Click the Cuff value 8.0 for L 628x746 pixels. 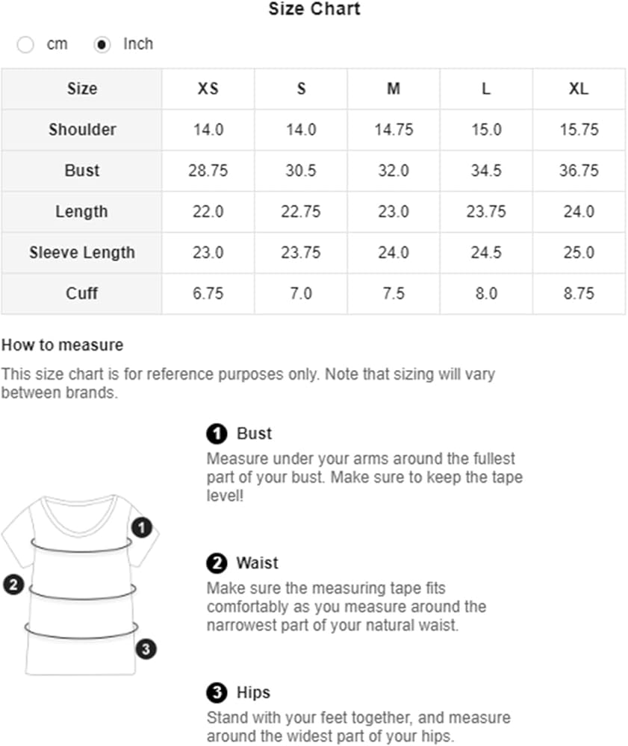(x=486, y=294)
